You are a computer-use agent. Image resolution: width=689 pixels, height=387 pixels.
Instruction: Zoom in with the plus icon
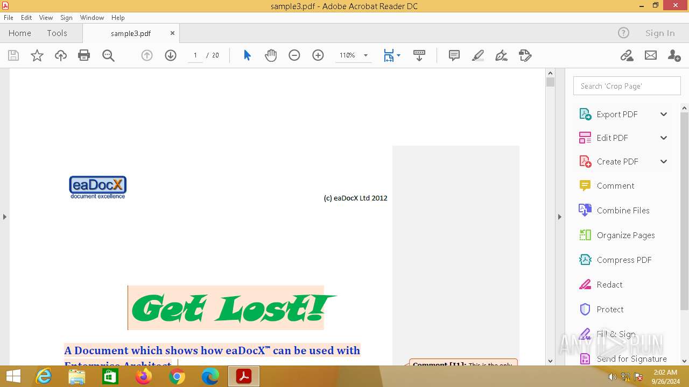point(318,55)
